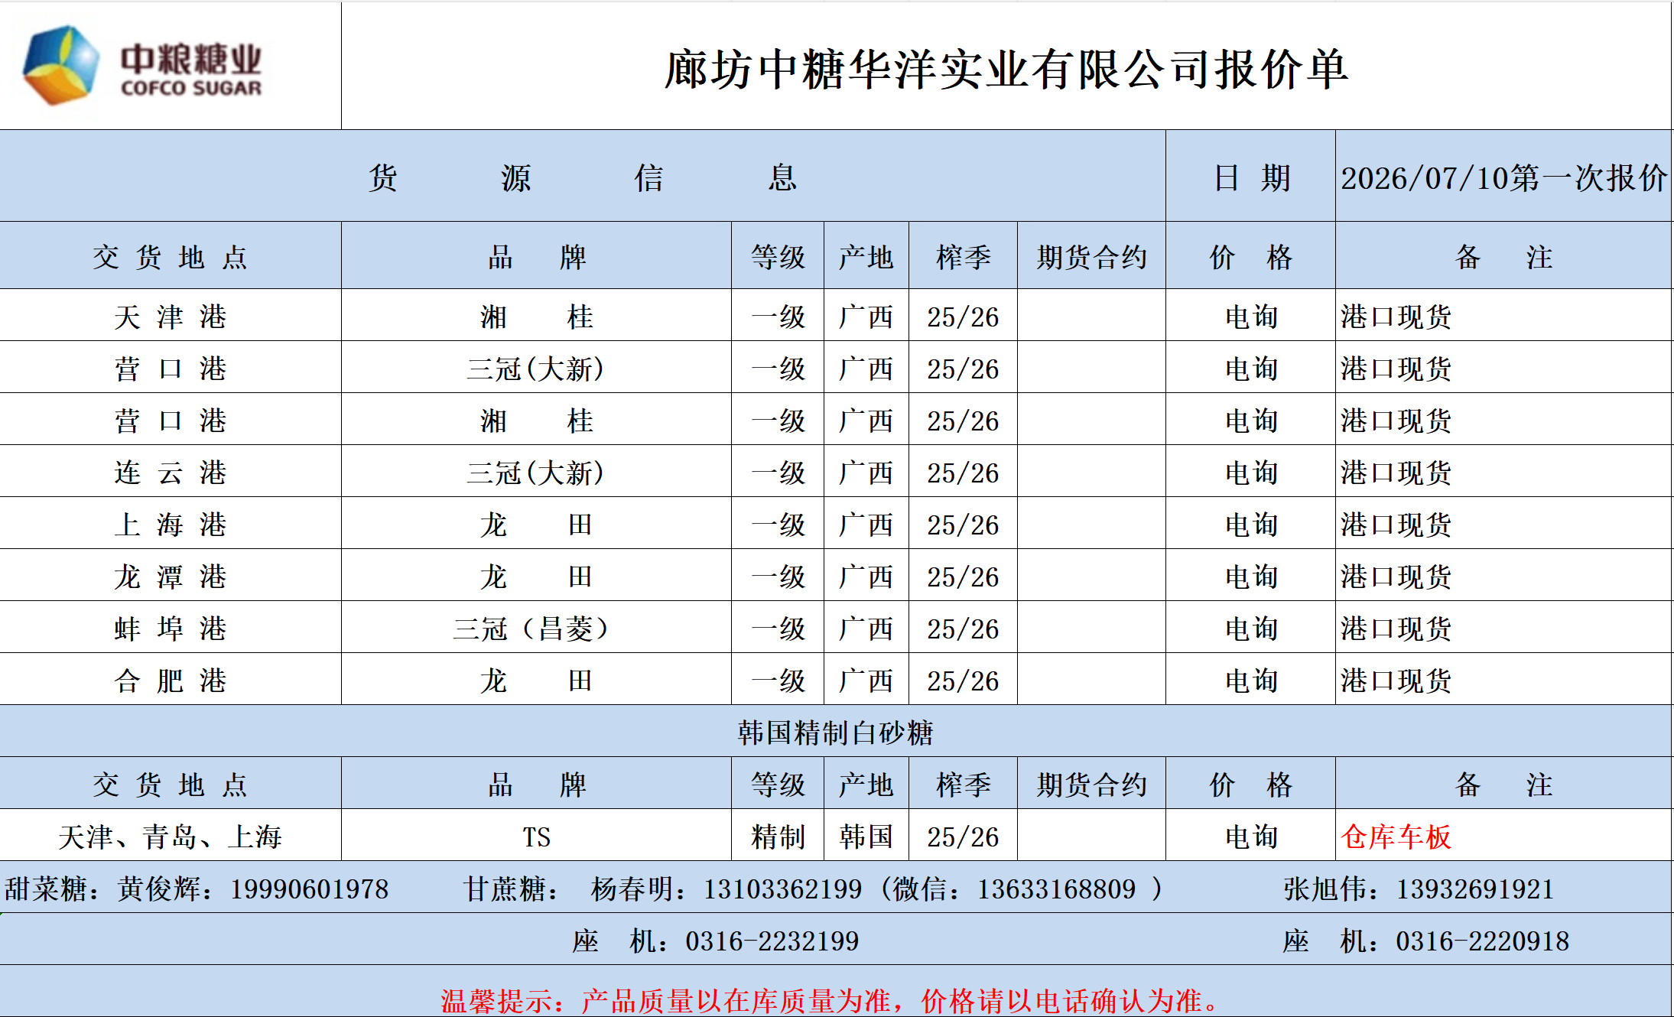
Task: Click the COFCO SUGAR logo
Action: pos(143,67)
